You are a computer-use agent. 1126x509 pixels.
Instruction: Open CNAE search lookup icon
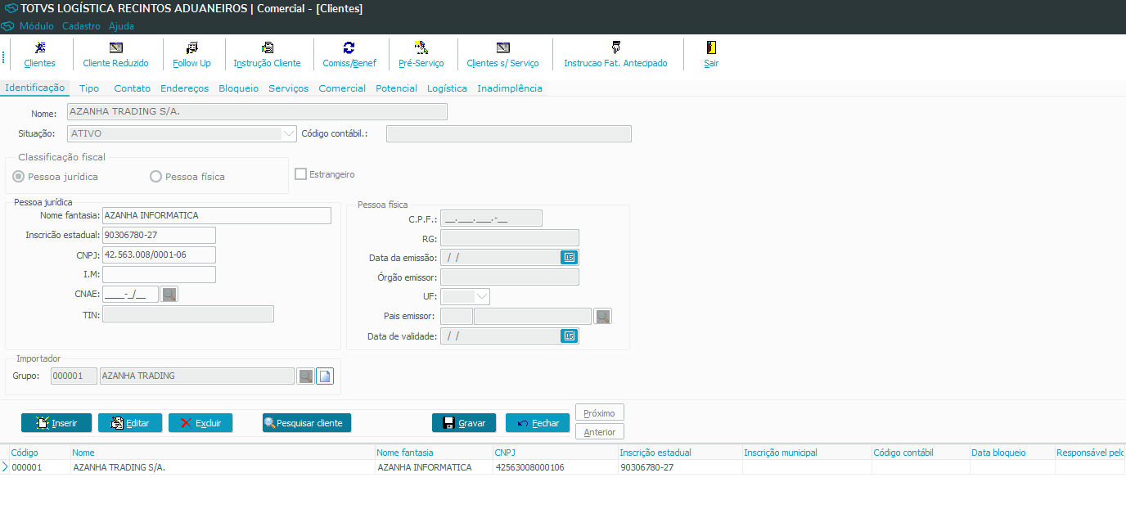[169, 295]
